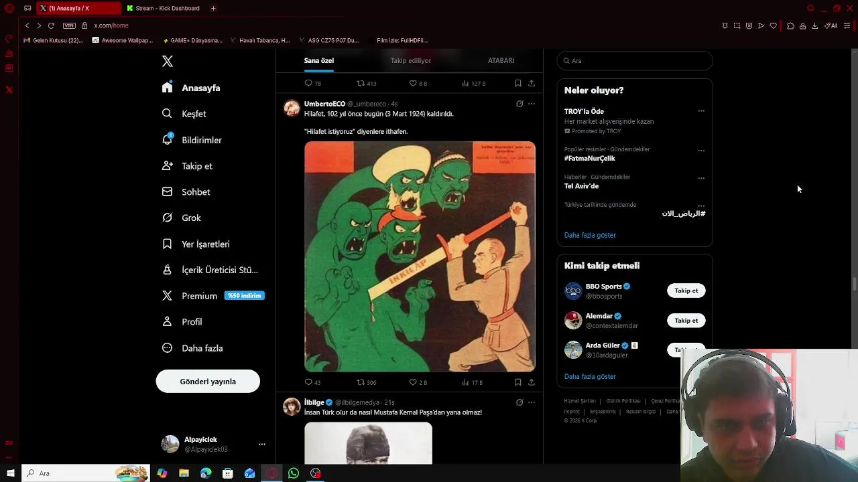Click Grok explain icon on İlbilge post
Viewport: 858px width, 482px height.
click(x=519, y=402)
